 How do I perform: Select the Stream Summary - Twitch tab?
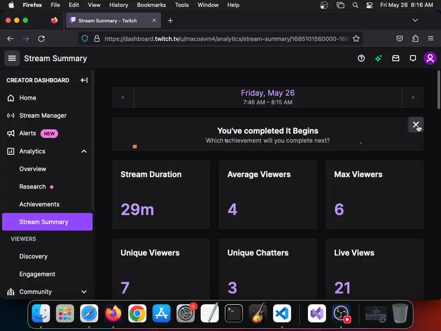113,21
